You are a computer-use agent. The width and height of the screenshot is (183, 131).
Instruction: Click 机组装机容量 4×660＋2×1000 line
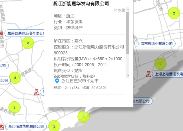click(x=88, y=59)
